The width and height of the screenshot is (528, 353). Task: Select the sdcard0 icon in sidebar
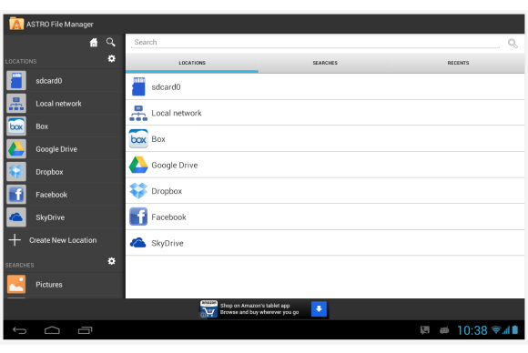(16, 81)
